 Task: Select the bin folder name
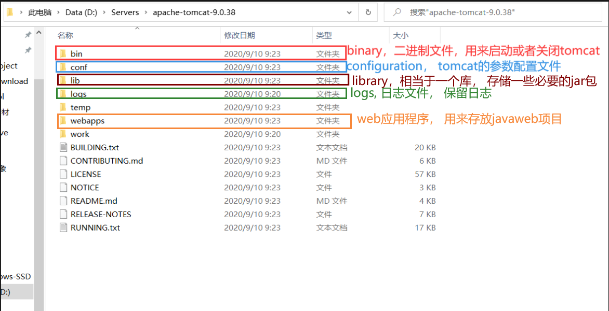[x=76, y=54]
